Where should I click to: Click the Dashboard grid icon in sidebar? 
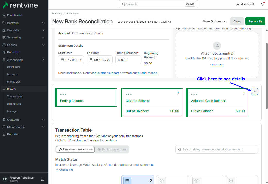(4, 15)
